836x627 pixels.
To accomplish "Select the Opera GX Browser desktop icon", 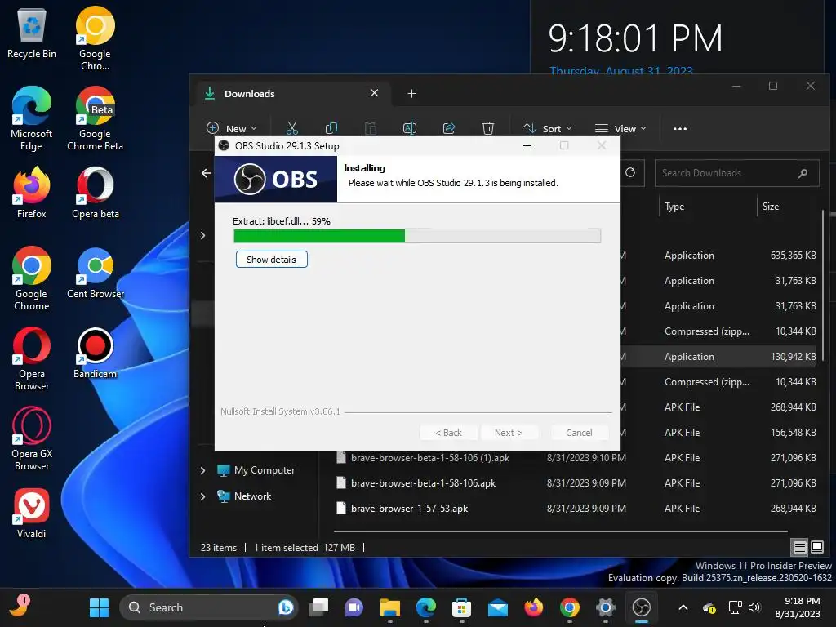I will [32, 438].
